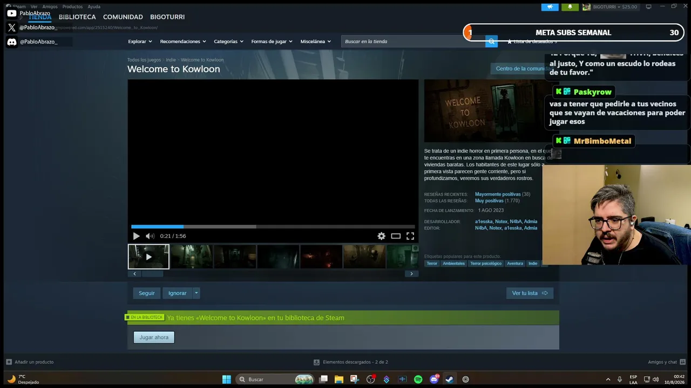This screenshot has height=388, width=691.
Task: Toggle theater mode on video player
Action: pos(396,236)
